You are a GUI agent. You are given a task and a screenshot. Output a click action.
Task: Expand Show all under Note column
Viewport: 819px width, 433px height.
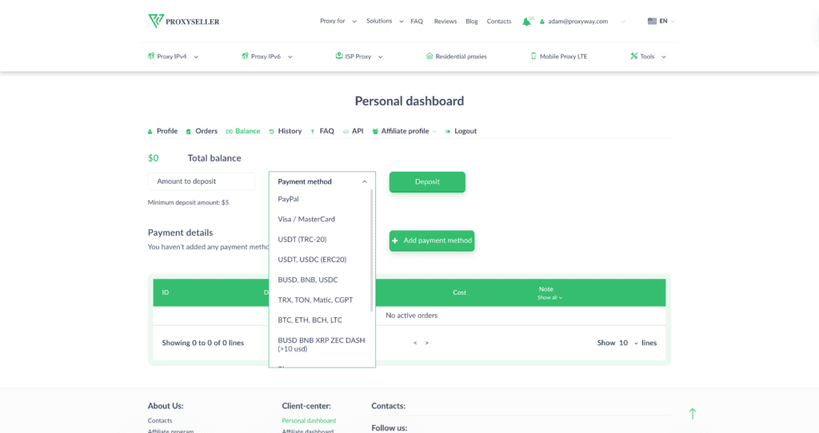[x=549, y=297]
